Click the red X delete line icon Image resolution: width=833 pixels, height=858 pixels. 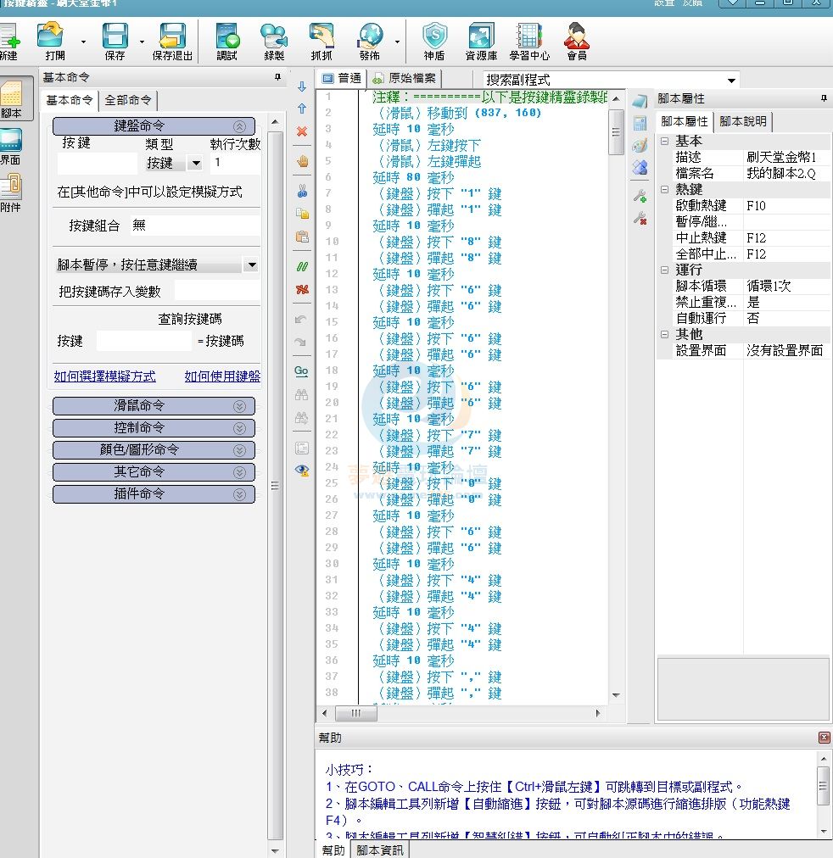302,131
